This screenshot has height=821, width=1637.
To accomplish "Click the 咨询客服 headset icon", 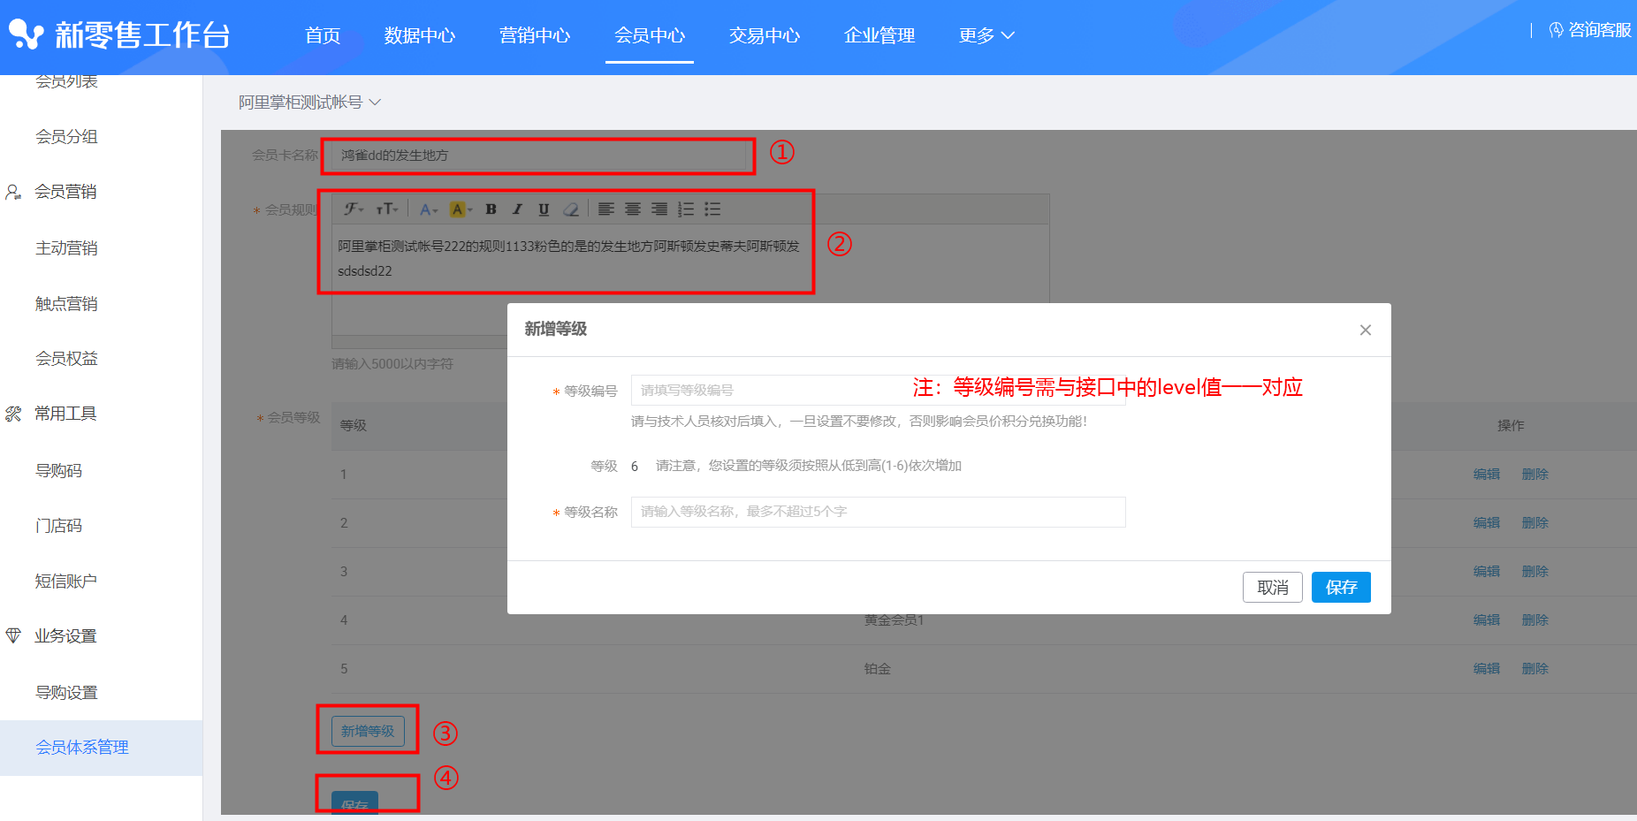I will (1557, 30).
